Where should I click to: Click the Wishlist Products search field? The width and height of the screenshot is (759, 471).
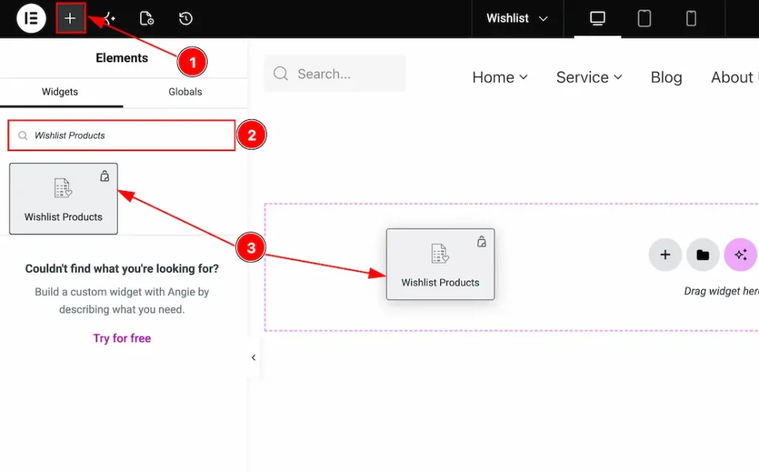pos(122,136)
